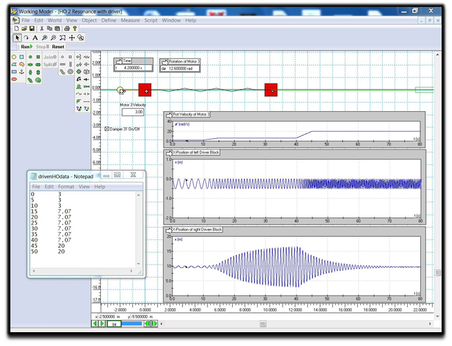Click the Zoom In magnifier tool
452x346 pixels.
pyautogui.click(x=45, y=37)
